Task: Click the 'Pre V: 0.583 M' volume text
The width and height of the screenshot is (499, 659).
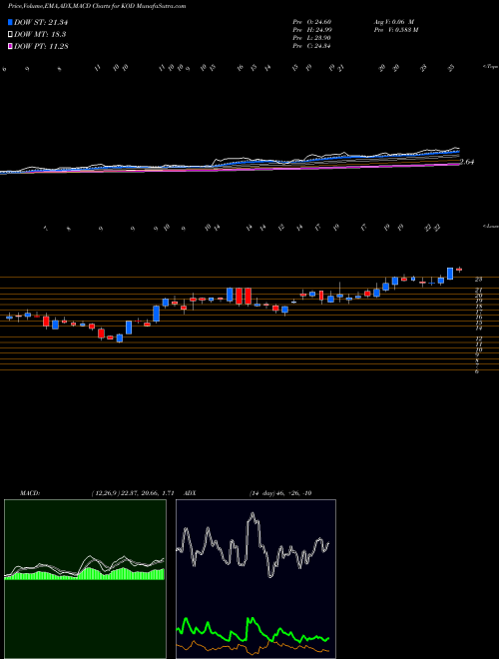Action: coord(396,29)
